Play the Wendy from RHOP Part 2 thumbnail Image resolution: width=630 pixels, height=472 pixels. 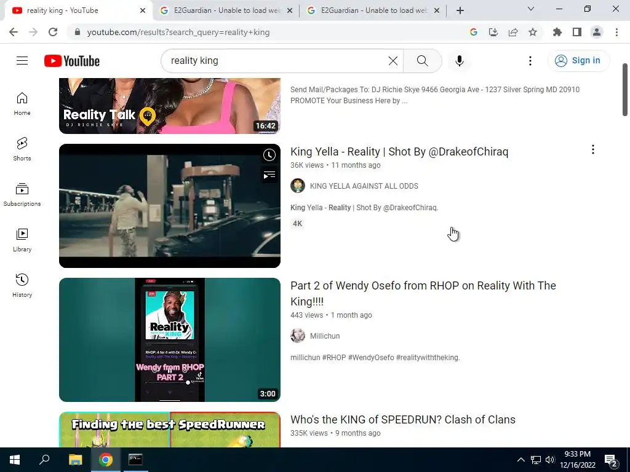coord(170,339)
